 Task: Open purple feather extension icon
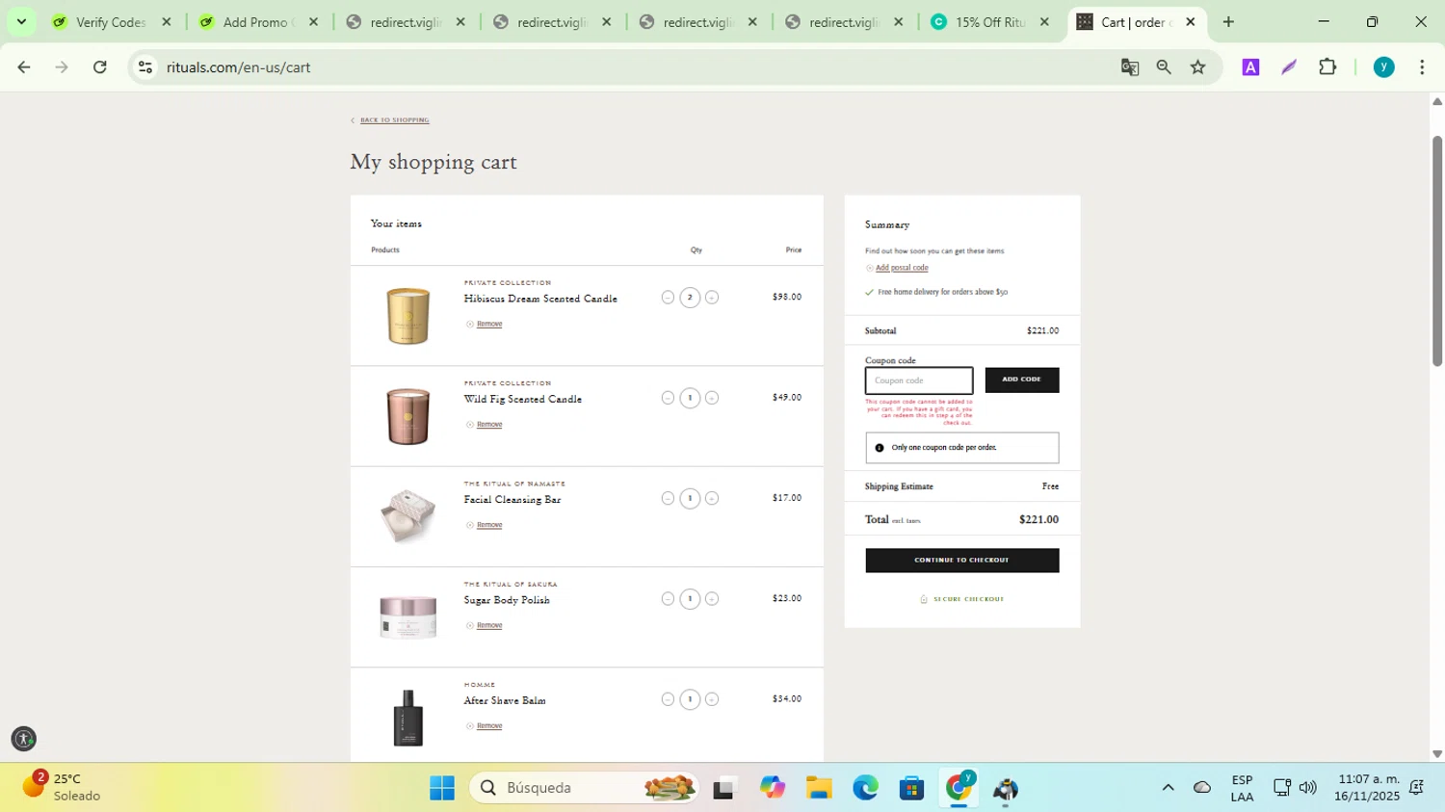click(1289, 66)
